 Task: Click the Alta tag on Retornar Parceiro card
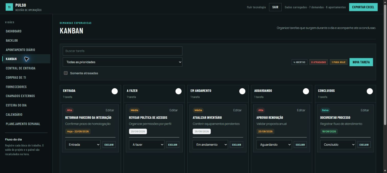(x=69, y=110)
